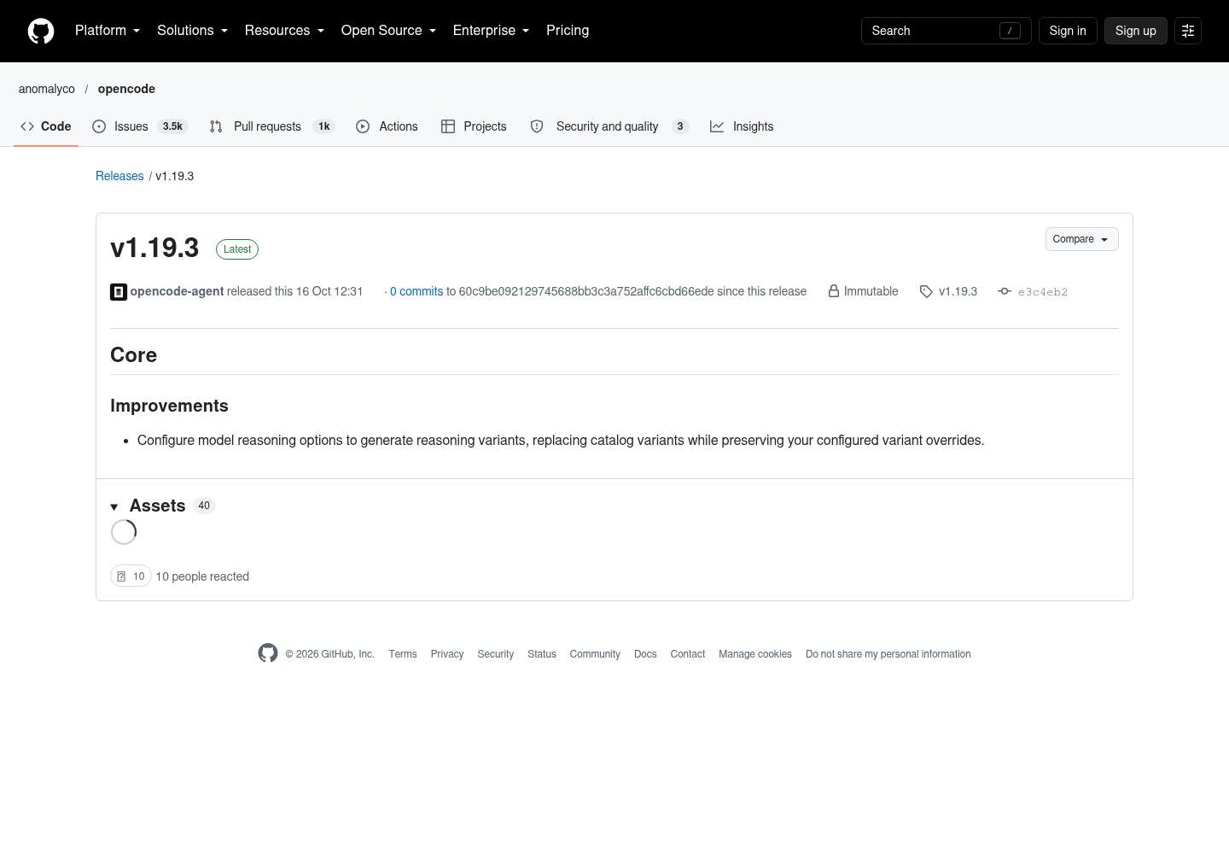Open the footer Status link
The image size is (1229, 854).
click(542, 654)
